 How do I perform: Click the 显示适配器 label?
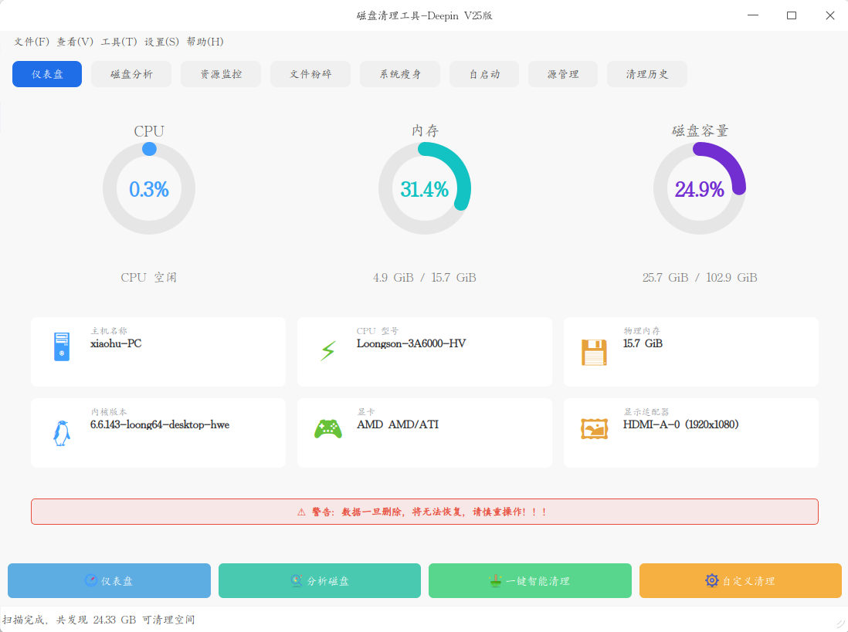tap(646, 411)
